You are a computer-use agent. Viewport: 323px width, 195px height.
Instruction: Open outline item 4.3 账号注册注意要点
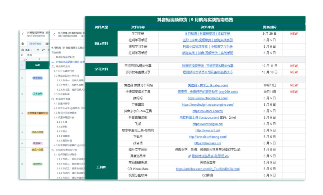point(65,113)
